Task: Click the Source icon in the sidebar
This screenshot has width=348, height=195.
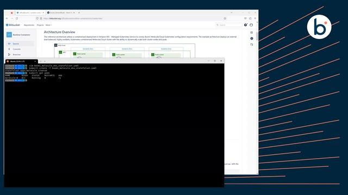Action: coord(9,44)
